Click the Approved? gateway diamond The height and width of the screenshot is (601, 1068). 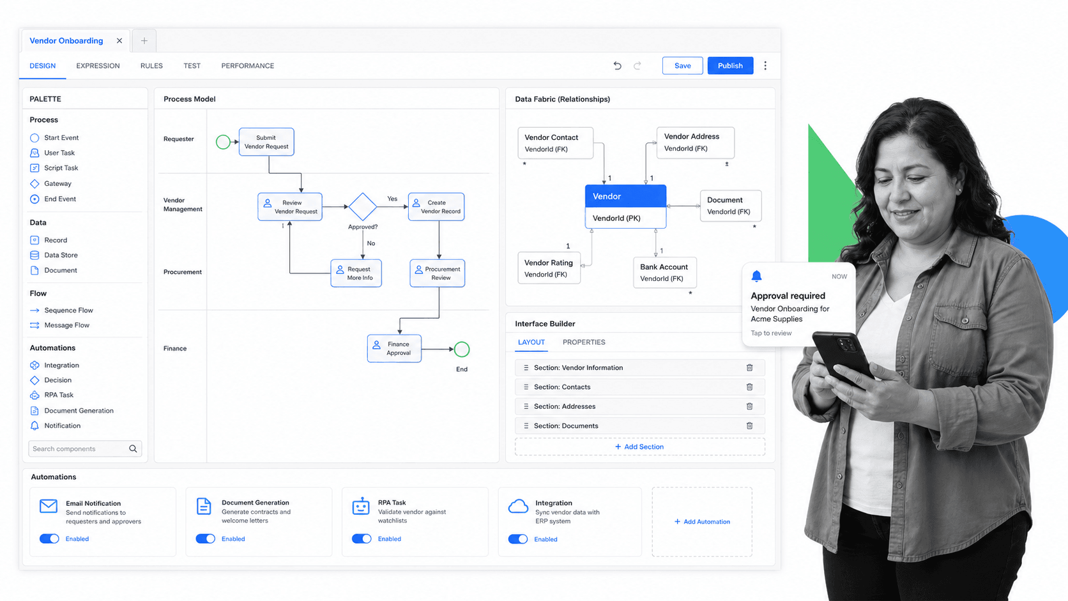pos(363,207)
